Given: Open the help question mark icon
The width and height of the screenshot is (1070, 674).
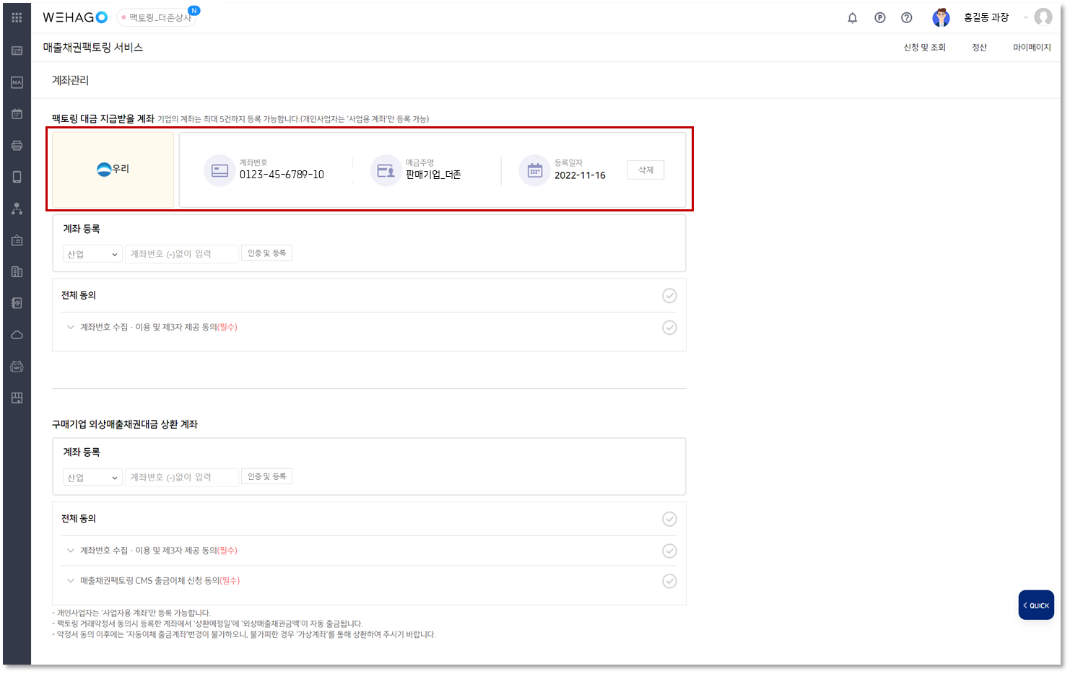Looking at the screenshot, I should pyautogui.click(x=907, y=17).
